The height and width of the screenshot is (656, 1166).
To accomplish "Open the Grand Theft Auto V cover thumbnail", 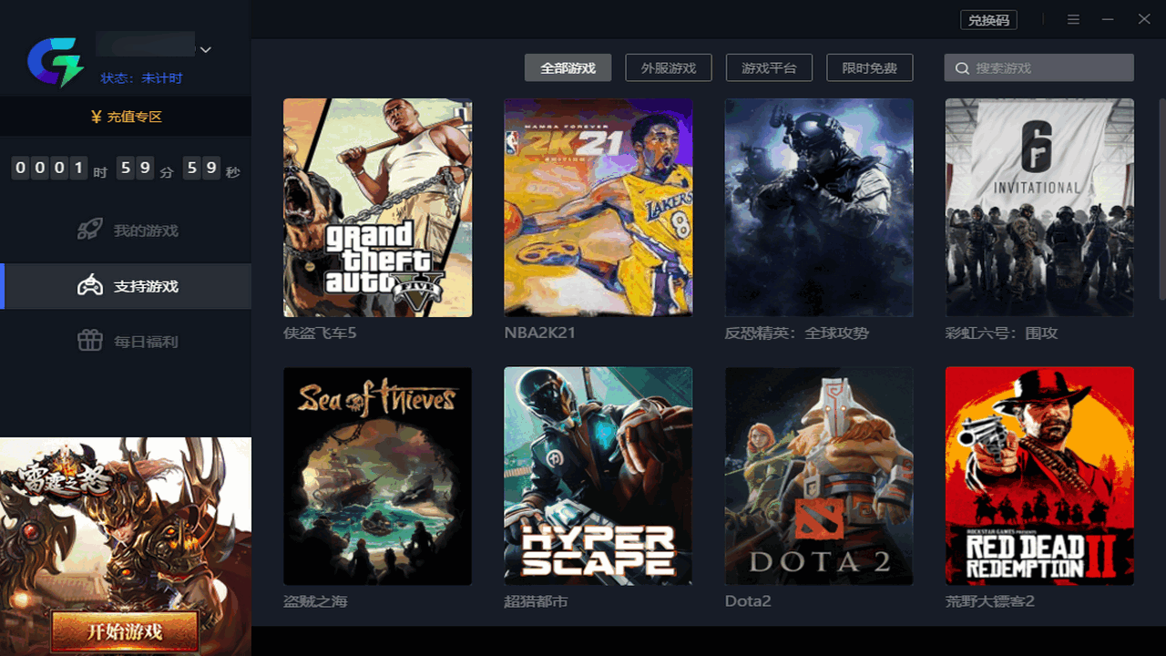I will click(x=377, y=208).
